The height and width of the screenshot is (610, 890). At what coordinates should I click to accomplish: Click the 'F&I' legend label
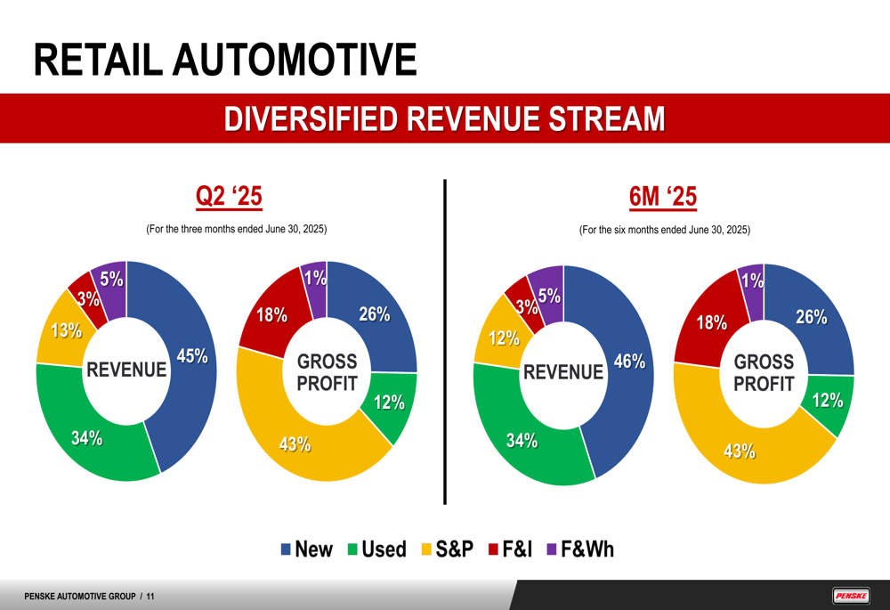[517, 549]
